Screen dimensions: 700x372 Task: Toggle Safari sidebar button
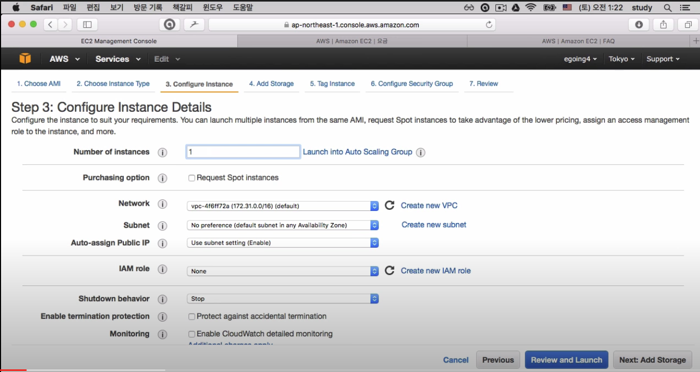tap(87, 24)
